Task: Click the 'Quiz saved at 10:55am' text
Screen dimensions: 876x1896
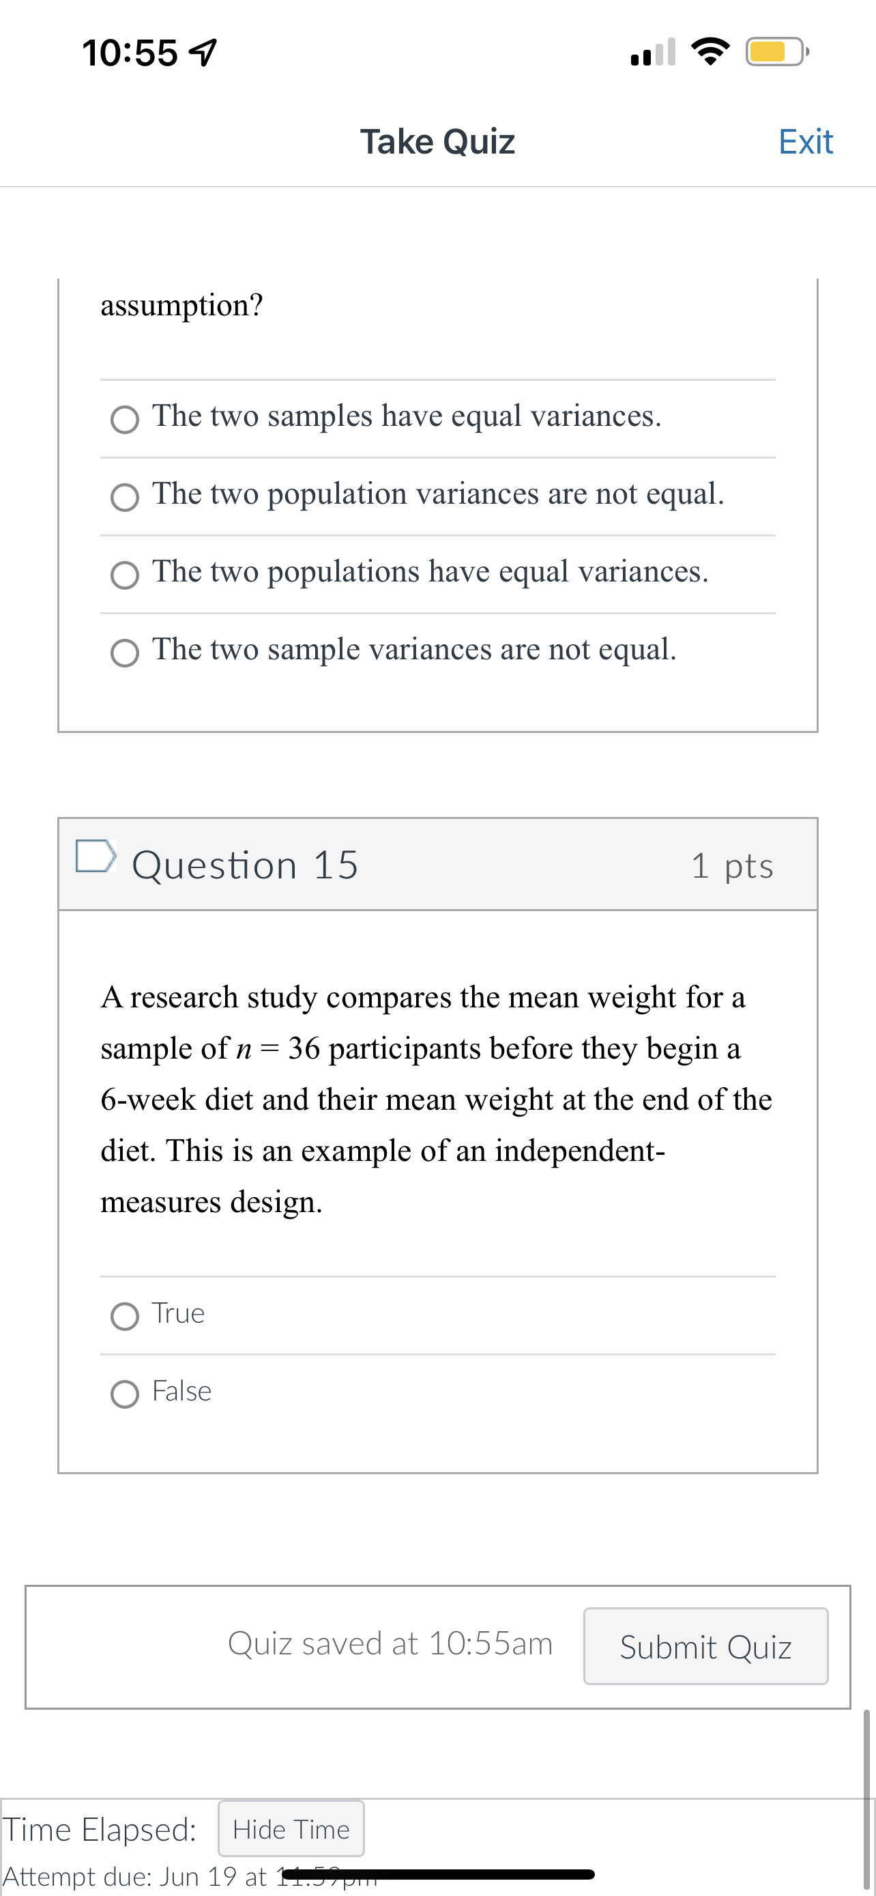Action: pyautogui.click(x=390, y=1644)
